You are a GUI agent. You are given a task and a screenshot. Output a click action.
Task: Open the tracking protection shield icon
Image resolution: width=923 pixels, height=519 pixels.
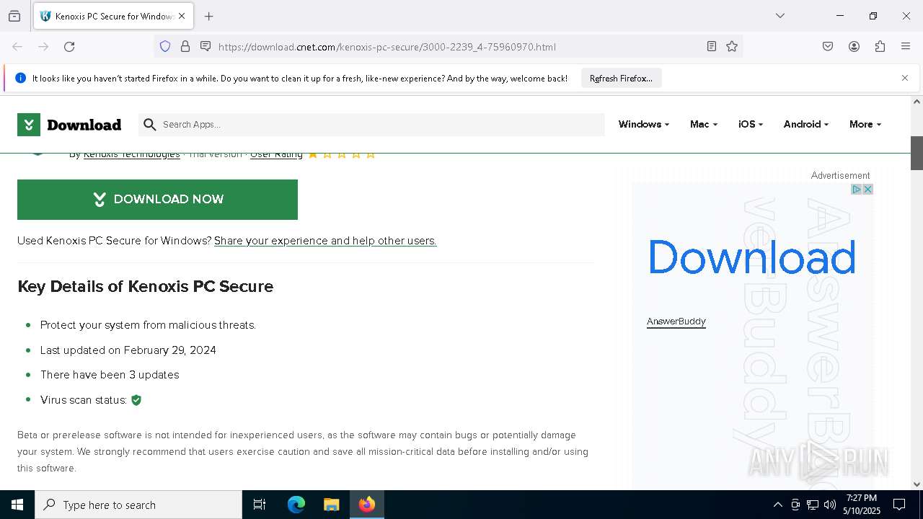(x=165, y=47)
